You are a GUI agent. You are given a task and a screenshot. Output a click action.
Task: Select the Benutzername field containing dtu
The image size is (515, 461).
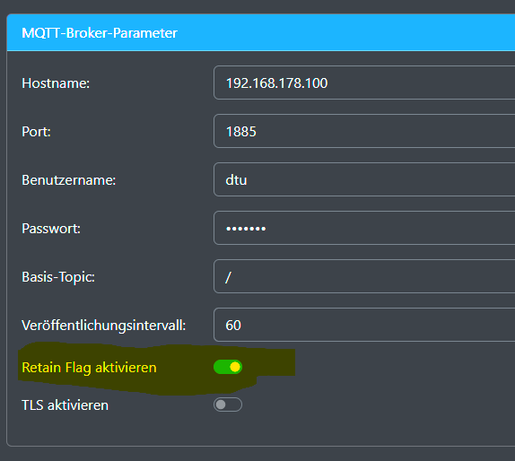pyautogui.click(x=364, y=180)
